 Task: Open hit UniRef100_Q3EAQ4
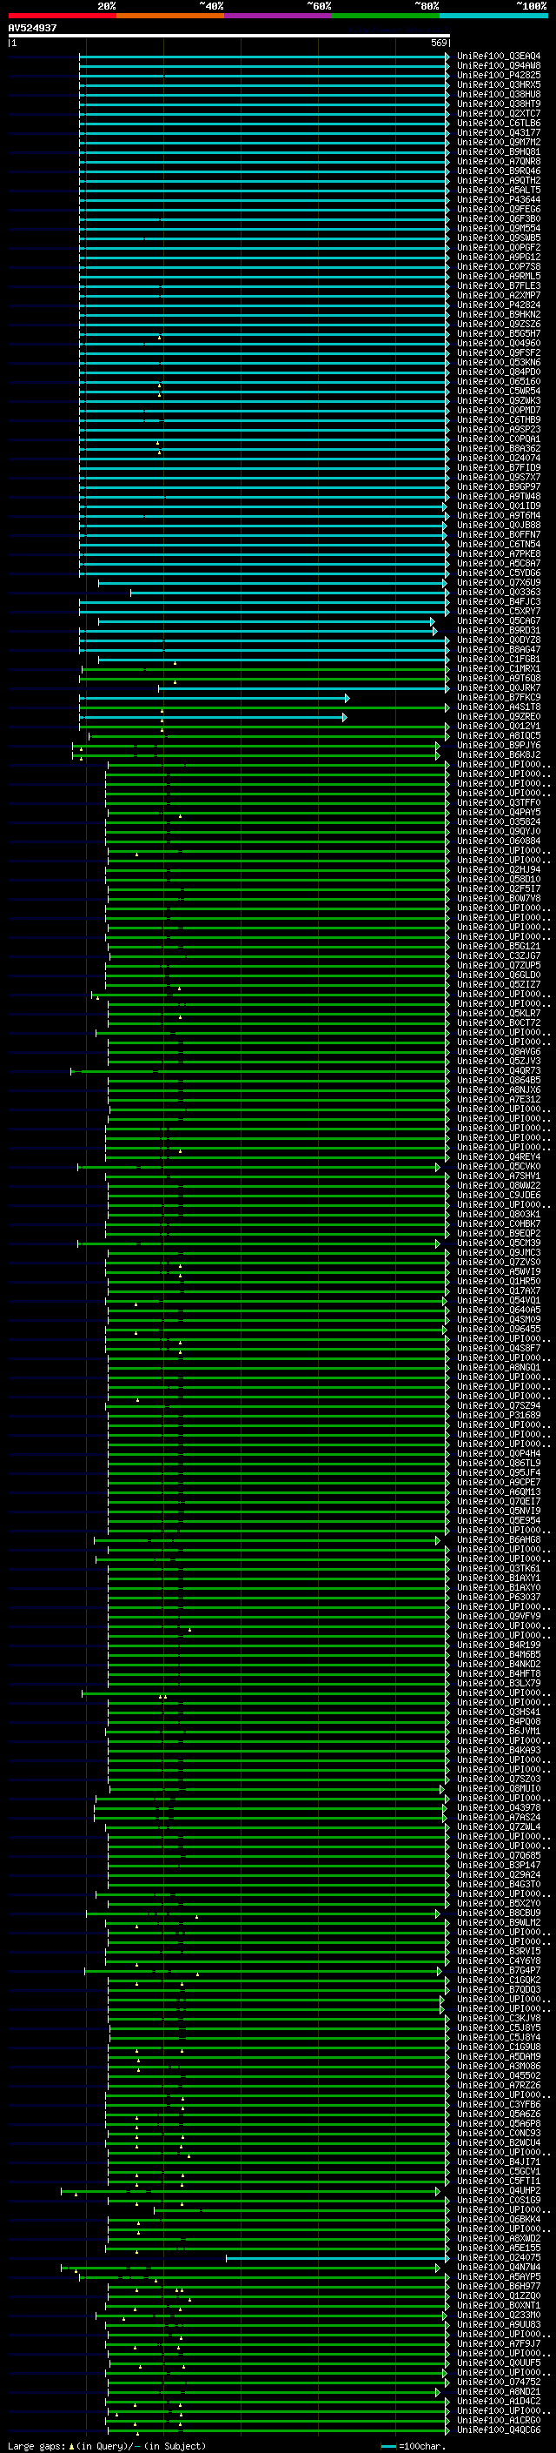pyautogui.click(x=498, y=57)
